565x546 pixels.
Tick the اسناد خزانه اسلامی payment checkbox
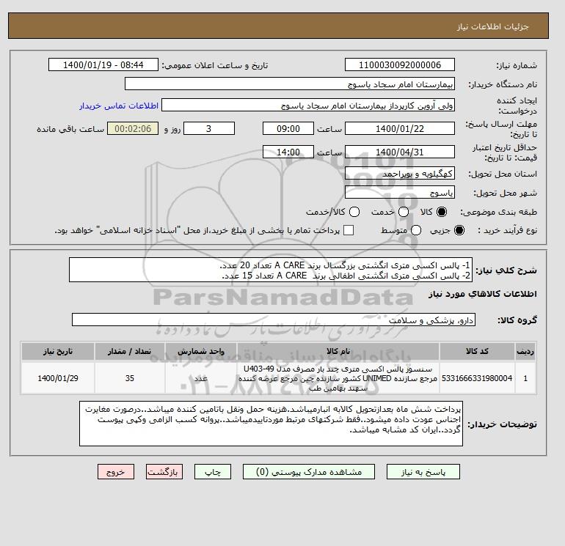(349, 230)
